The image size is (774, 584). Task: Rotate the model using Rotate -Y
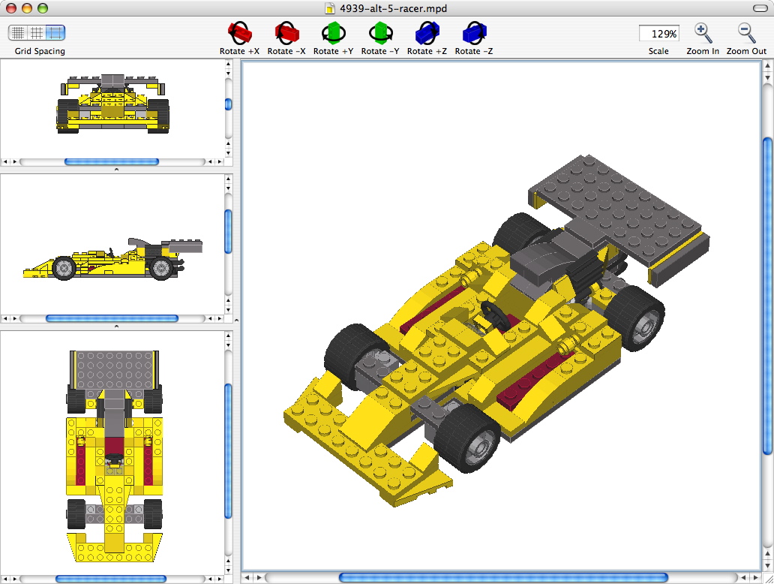[379, 33]
